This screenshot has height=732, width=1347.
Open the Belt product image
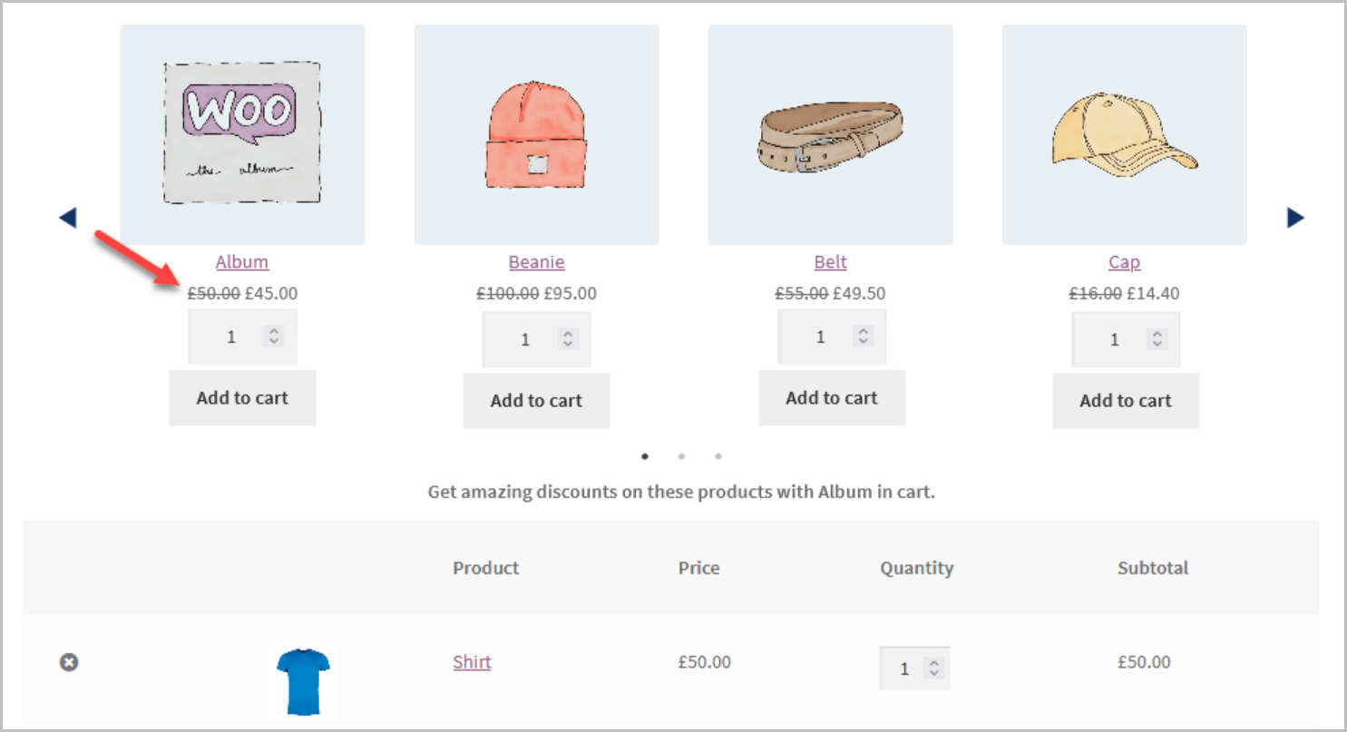(830, 134)
